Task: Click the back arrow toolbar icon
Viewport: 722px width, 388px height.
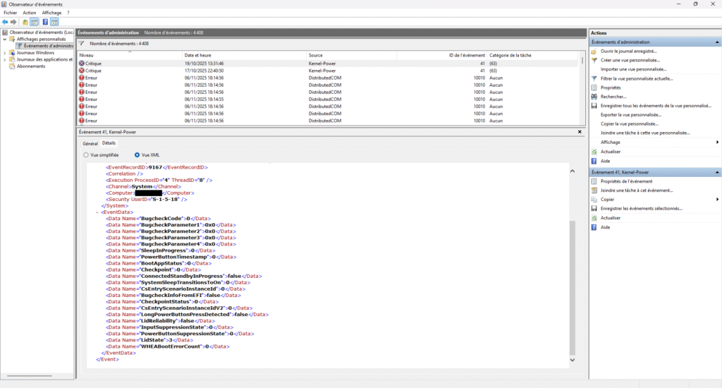Action: (x=5, y=22)
